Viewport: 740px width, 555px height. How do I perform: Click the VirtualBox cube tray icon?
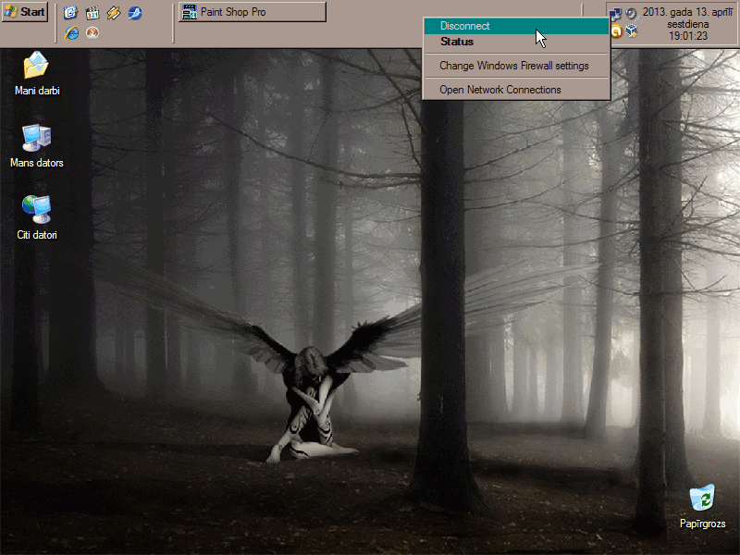point(632,32)
